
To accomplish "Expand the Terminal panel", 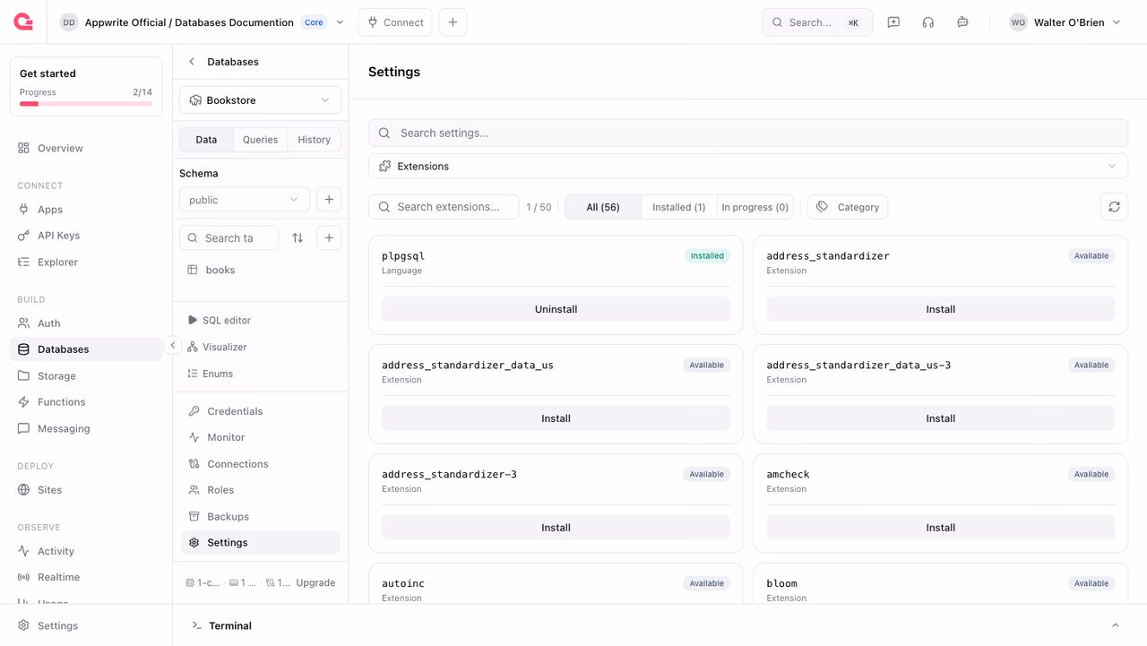I will [1116, 625].
